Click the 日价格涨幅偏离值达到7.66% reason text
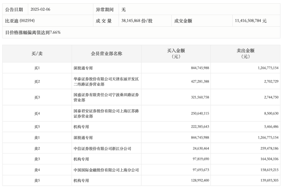 click(33, 32)
